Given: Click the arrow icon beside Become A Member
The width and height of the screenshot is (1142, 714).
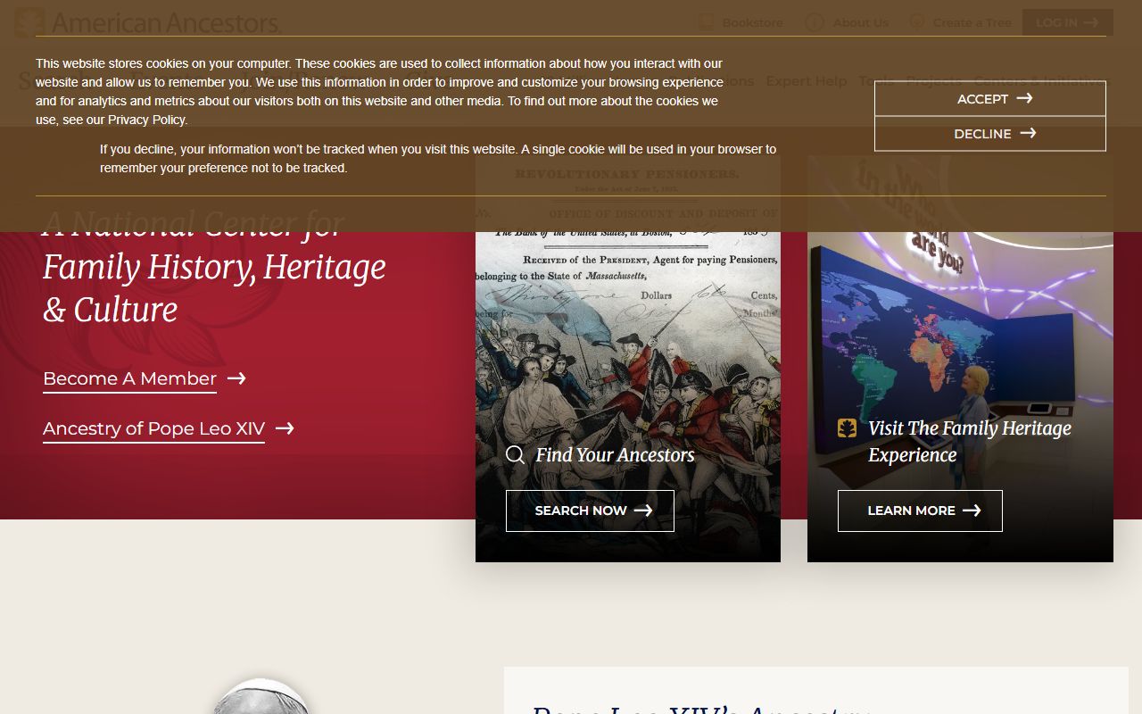Looking at the screenshot, I should (236, 378).
